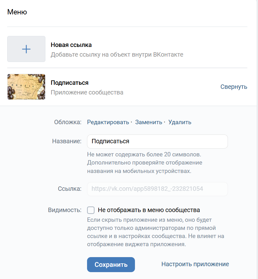Click the plus icon for a new link

(x=26, y=49)
